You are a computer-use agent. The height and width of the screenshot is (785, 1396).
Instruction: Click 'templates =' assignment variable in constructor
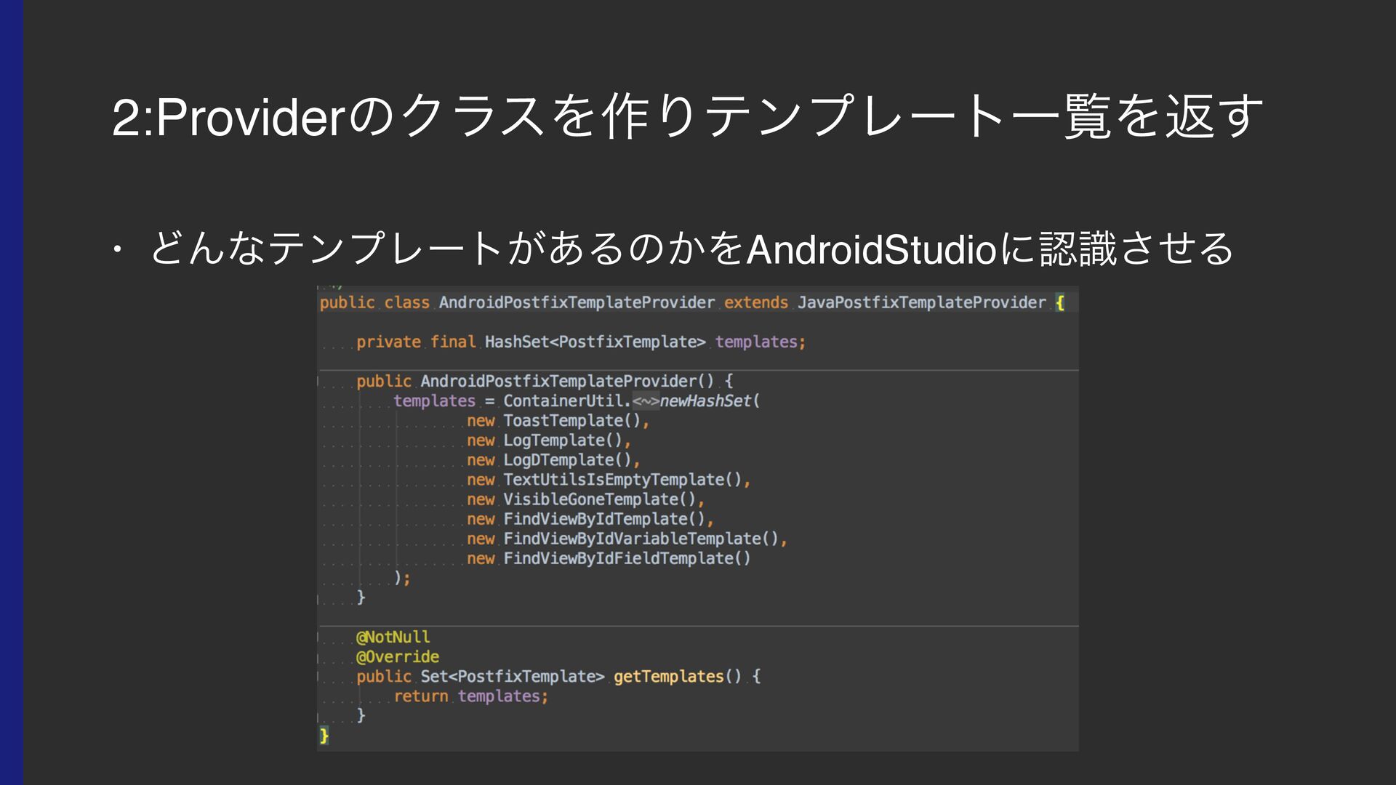[x=444, y=400]
